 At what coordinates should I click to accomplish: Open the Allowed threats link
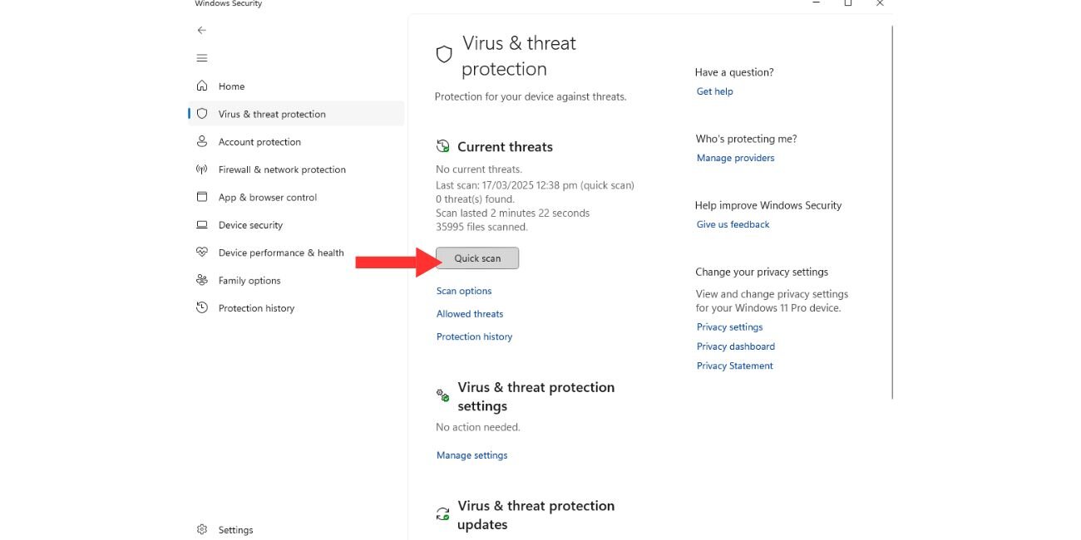[470, 314]
